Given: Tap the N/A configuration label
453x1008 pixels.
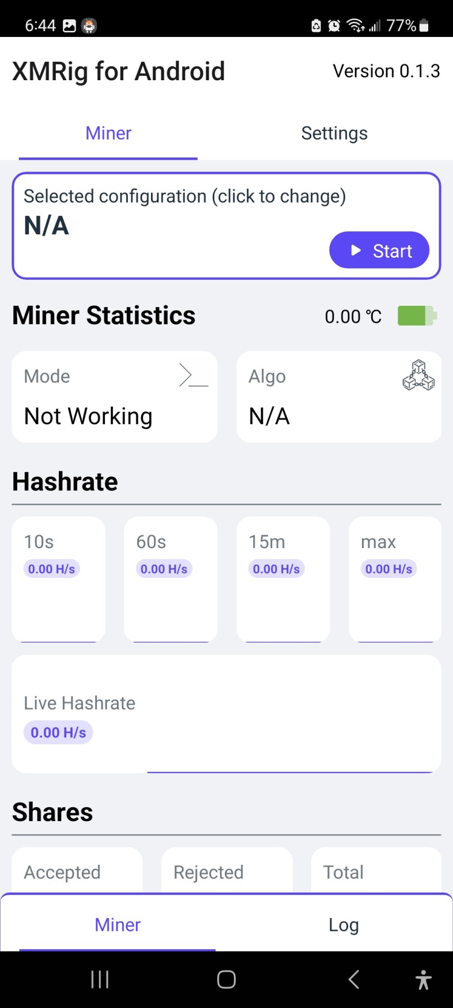Looking at the screenshot, I should (46, 226).
